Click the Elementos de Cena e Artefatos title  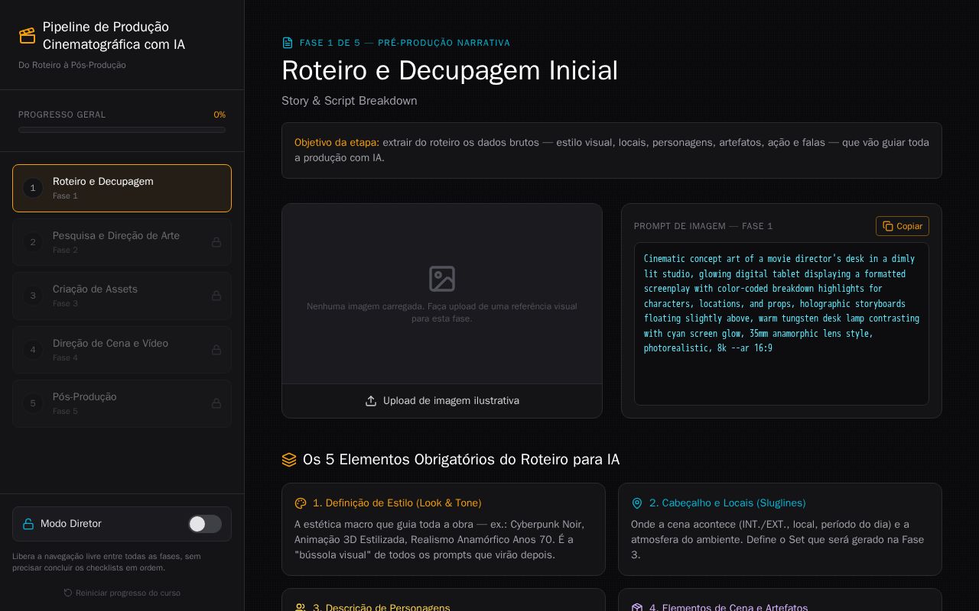tap(728, 608)
